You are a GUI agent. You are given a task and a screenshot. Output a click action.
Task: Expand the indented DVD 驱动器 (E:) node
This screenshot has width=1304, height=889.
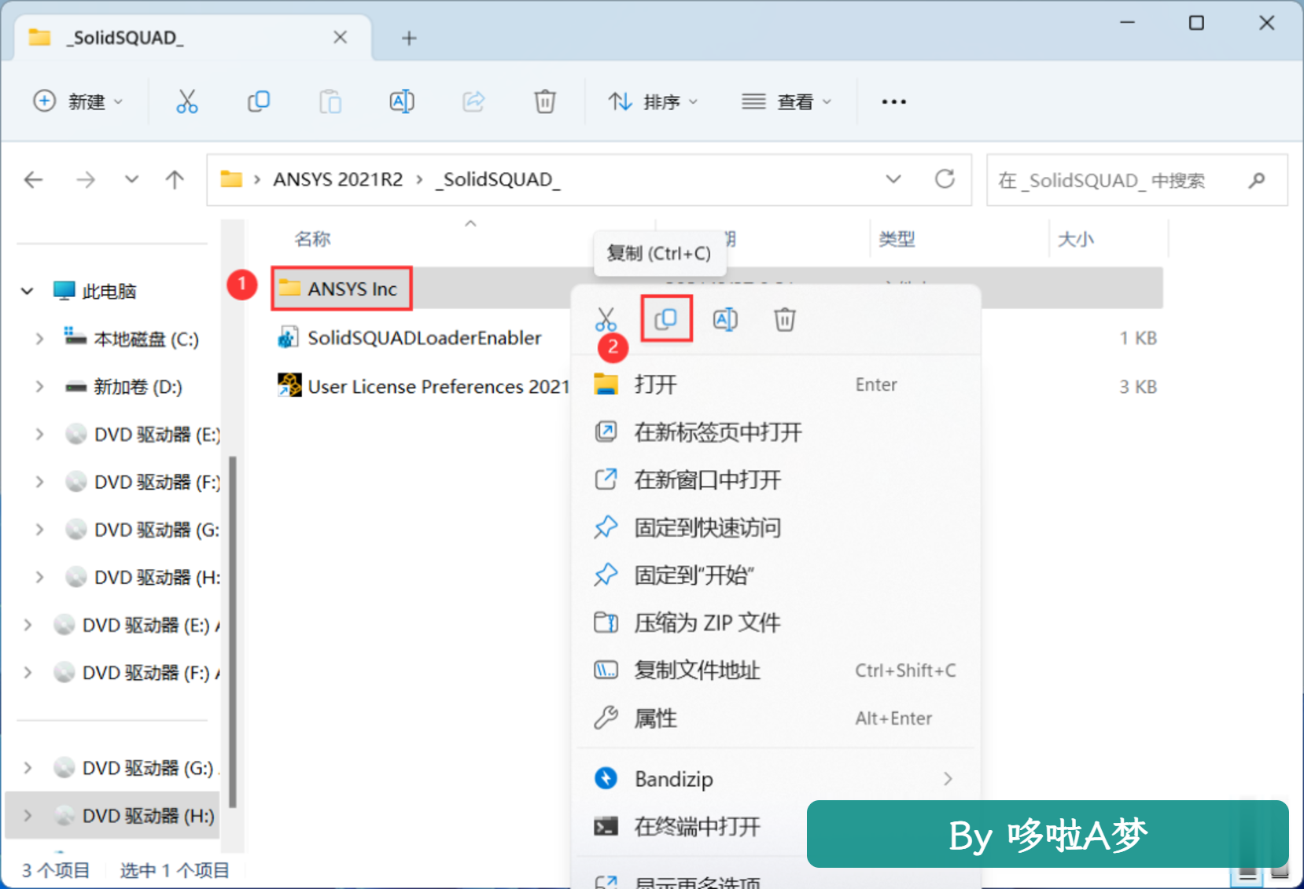pyautogui.click(x=39, y=435)
